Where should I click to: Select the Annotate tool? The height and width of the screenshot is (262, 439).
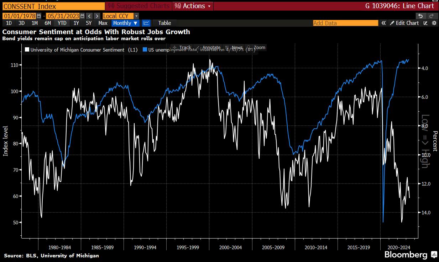(x=208, y=48)
